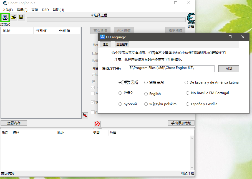
Task: Click the 描述 column header
Action: (x=34, y=133)
